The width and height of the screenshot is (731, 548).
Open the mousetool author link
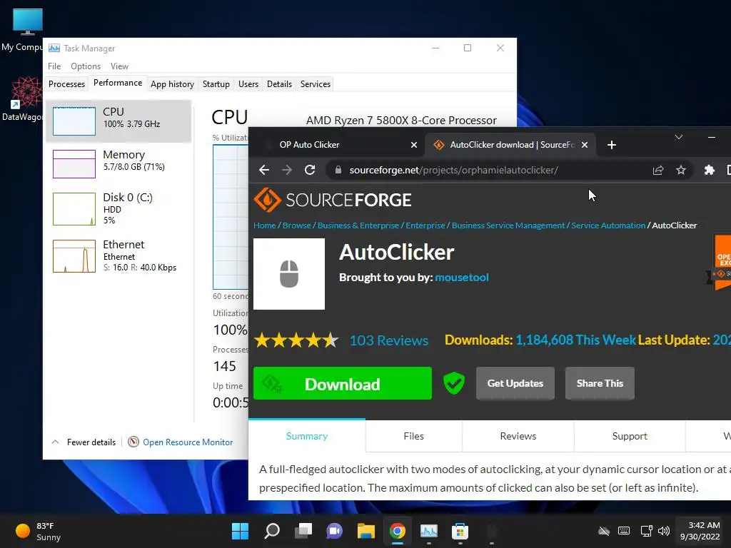pyautogui.click(x=462, y=278)
